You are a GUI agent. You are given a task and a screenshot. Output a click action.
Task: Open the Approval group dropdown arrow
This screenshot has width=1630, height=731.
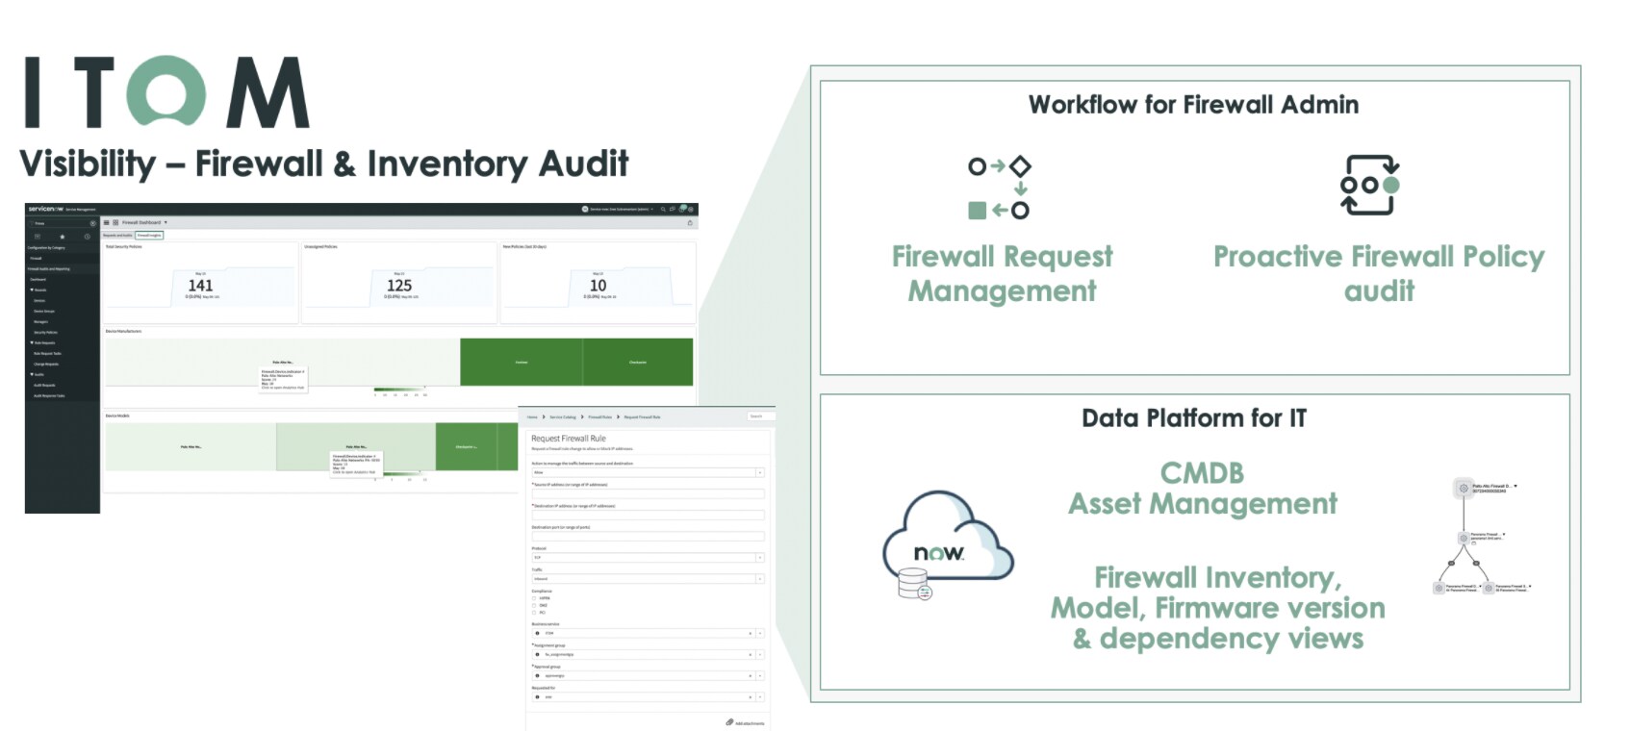point(760,675)
